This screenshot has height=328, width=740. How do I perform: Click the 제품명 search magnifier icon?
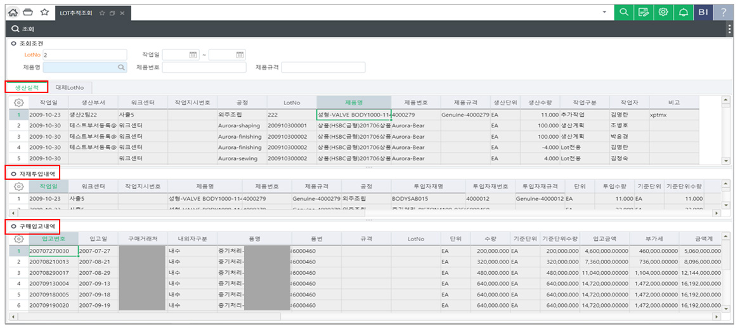pyautogui.click(x=121, y=67)
